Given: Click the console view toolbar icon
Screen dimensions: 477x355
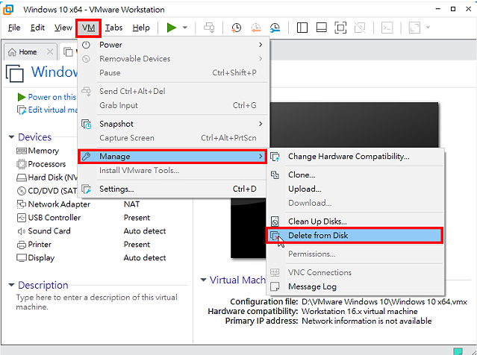Looking at the screenshot, I should pos(387,28).
